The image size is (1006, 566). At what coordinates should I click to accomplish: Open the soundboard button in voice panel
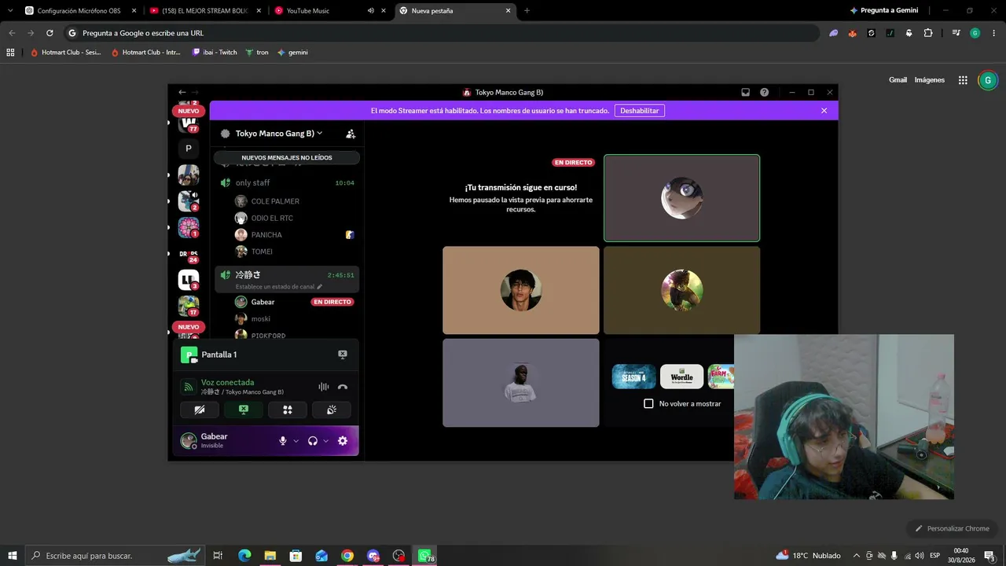tap(332, 410)
